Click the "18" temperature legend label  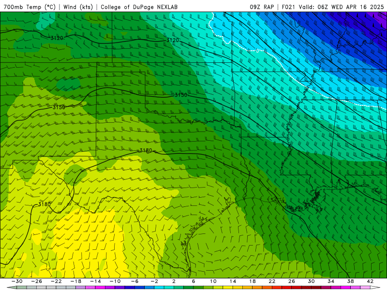tap(252, 281)
